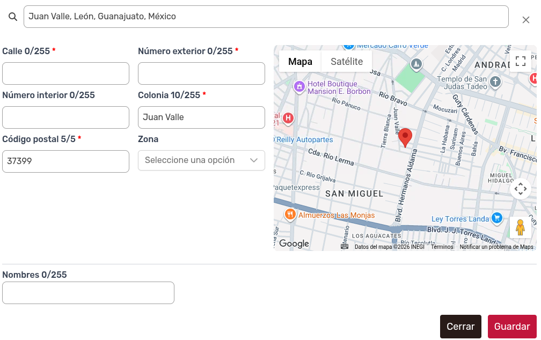Clear the address search with the X icon
Screen dimensions: 541x340
point(525,20)
